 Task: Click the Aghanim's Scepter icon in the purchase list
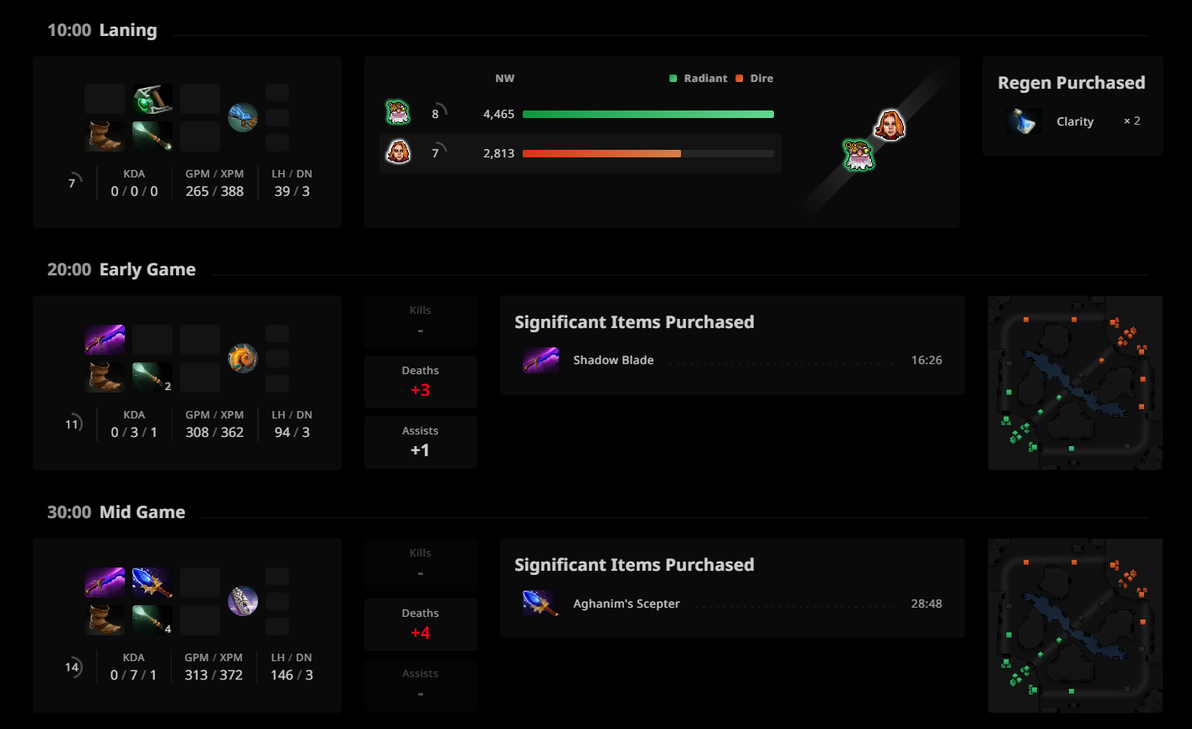pyautogui.click(x=540, y=603)
